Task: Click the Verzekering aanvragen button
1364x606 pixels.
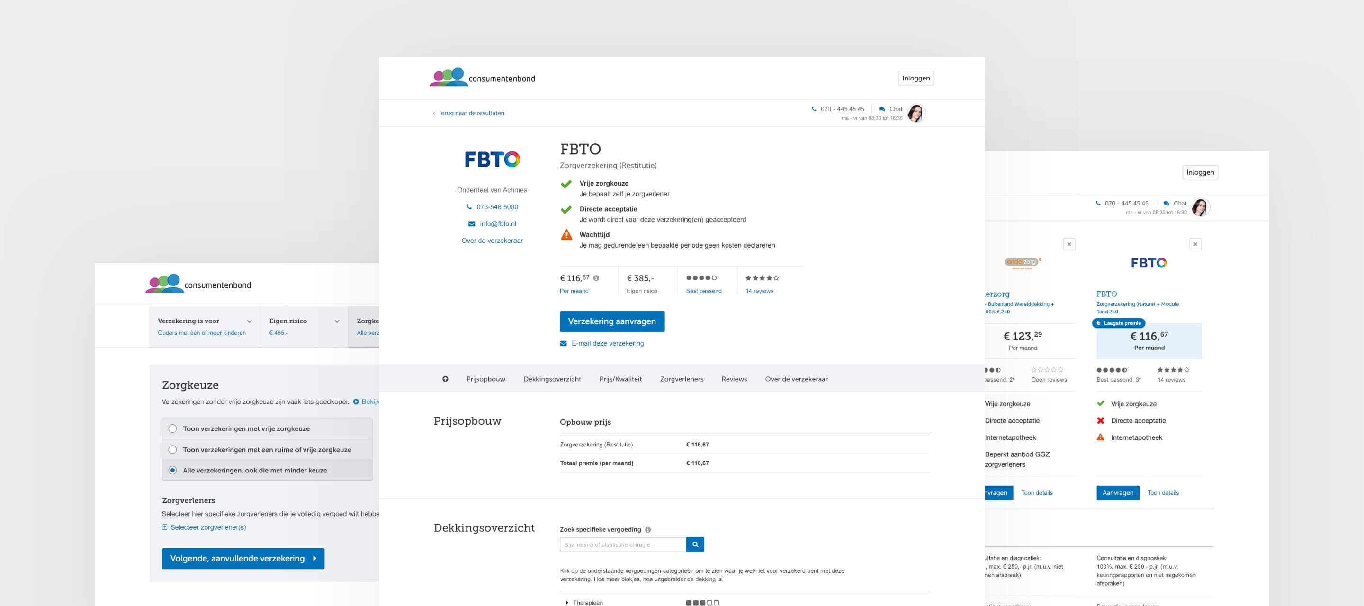Action: pyautogui.click(x=611, y=321)
